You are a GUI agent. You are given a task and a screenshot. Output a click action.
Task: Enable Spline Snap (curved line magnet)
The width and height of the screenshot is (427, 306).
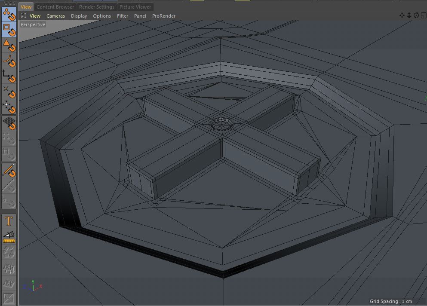point(9,61)
